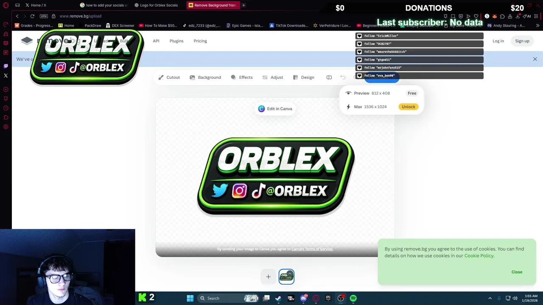Click the yellow Unlock button
The height and width of the screenshot is (305, 543).
409,107
